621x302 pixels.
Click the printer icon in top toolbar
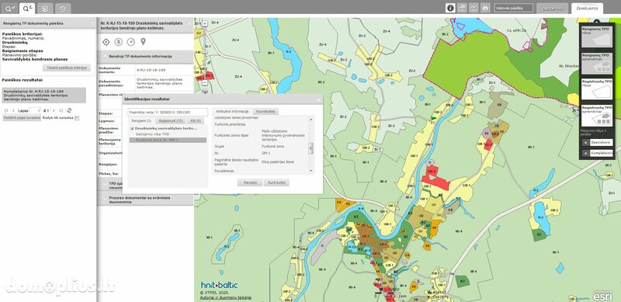click(x=486, y=8)
